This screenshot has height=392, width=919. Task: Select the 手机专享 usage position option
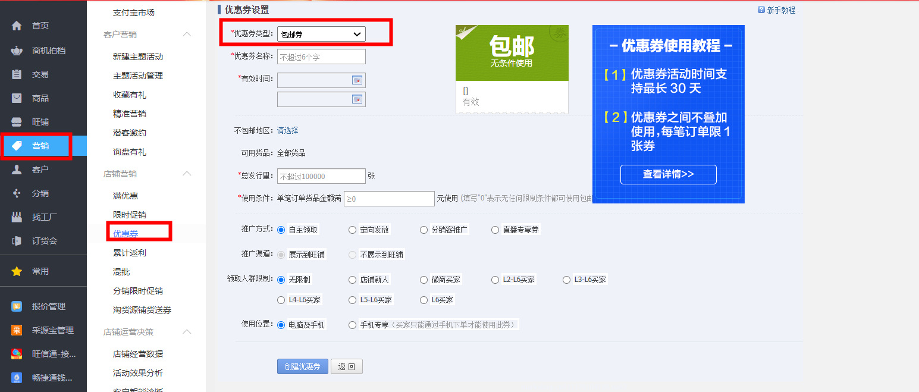pyautogui.click(x=353, y=325)
